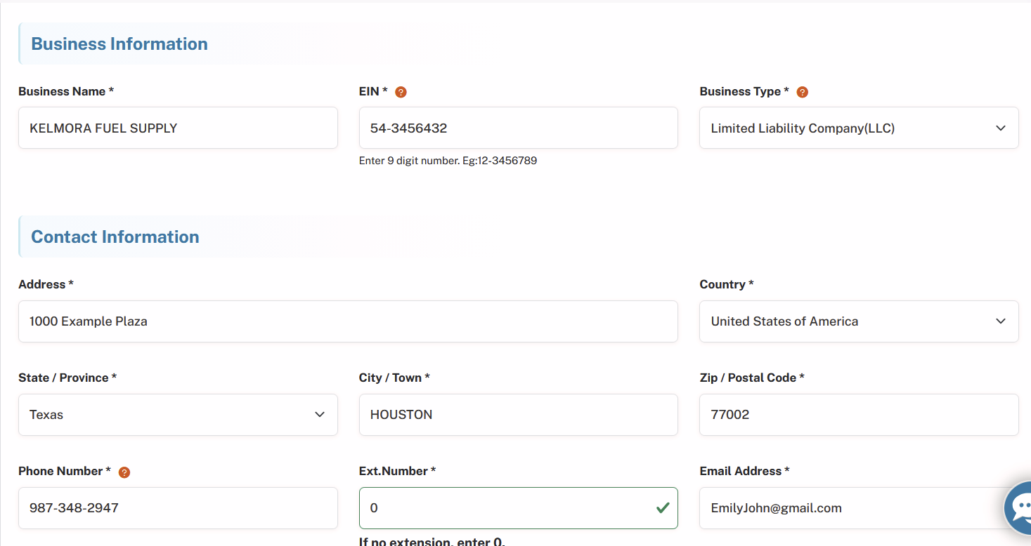Click the 'Address *' label

click(x=46, y=284)
